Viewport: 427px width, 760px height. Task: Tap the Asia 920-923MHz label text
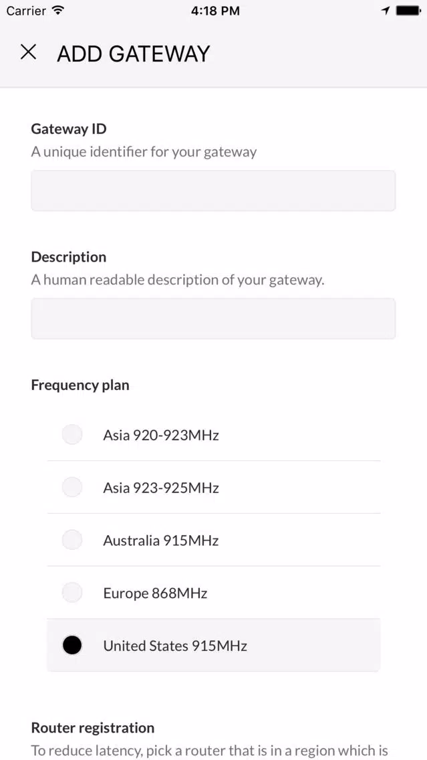click(x=161, y=436)
